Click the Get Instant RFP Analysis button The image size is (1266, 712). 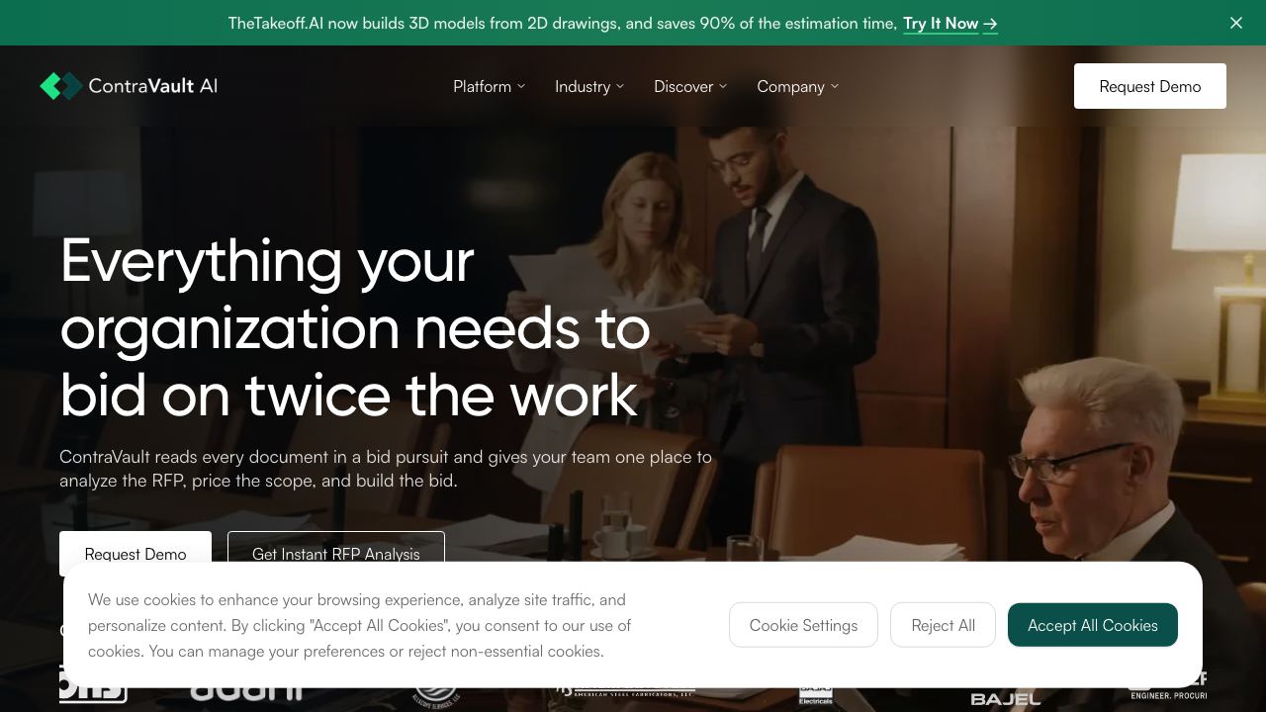pos(336,553)
